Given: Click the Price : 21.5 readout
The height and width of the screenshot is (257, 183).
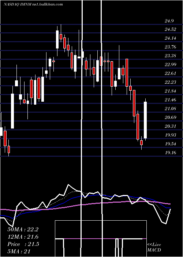Looking at the screenshot, I should click(x=23, y=244).
